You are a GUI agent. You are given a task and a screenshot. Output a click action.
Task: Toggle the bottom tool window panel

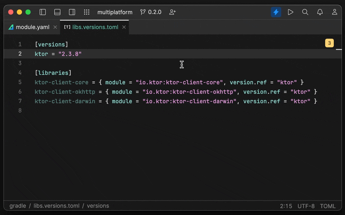[57, 12]
